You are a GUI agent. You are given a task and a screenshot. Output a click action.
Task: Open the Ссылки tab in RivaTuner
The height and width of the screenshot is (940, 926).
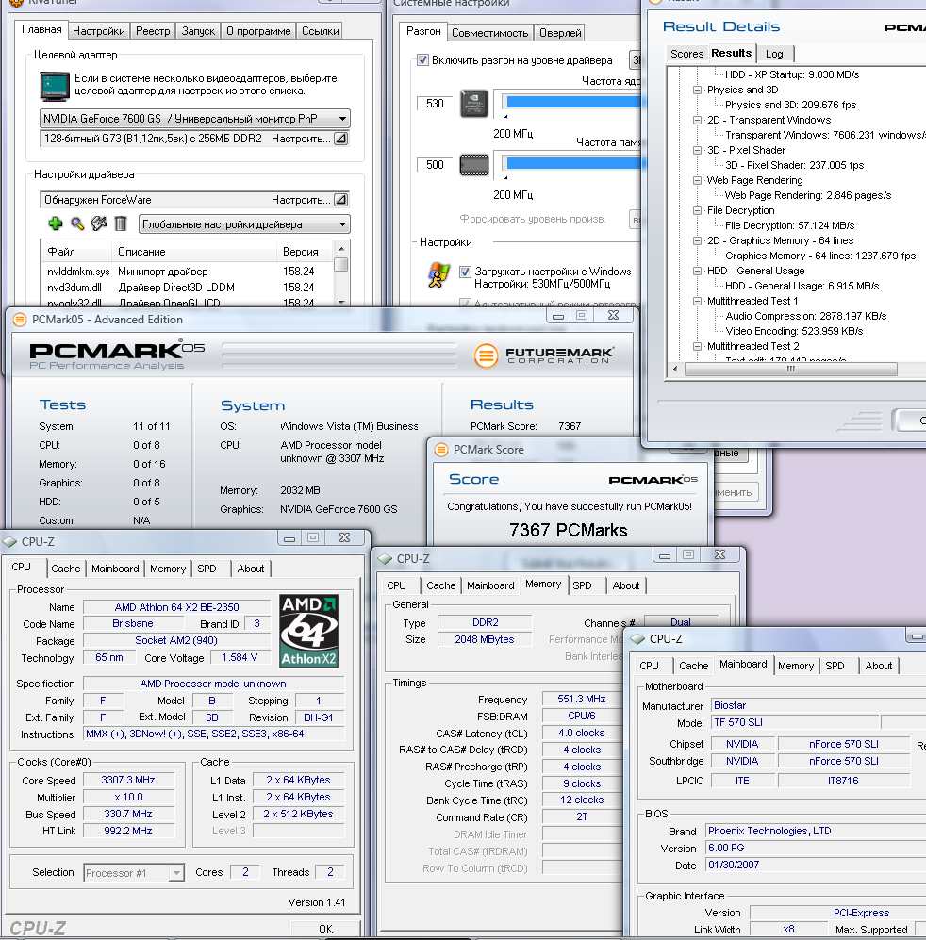pyautogui.click(x=321, y=31)
